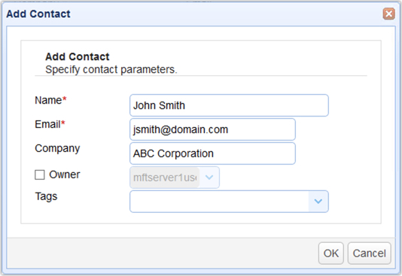Click the Owner checkbox label text
This screenshot has height=276, width=402.
pos(65,174)
